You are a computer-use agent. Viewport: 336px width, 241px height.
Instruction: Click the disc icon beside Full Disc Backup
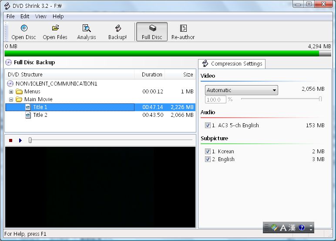tap(8, 62)
